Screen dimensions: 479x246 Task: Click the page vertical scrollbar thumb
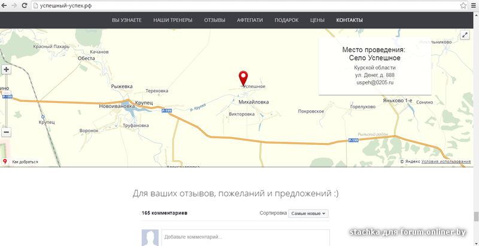476,217
